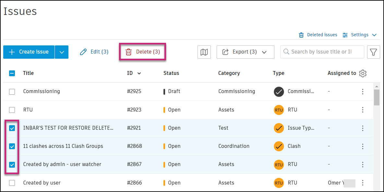
Task: Open the Export (3) dropdown
Action: (245, 52)
